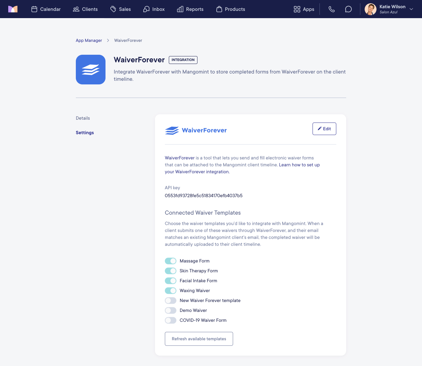
Task: Click the COVID-19 Waiver Form label
Action: [203, 320]
